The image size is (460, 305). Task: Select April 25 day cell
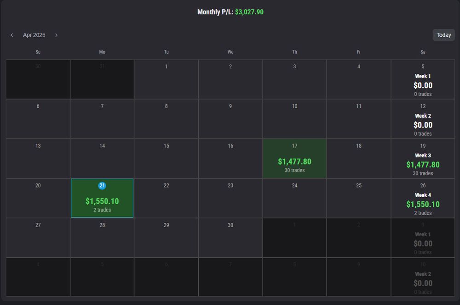[x=359, y=198]
